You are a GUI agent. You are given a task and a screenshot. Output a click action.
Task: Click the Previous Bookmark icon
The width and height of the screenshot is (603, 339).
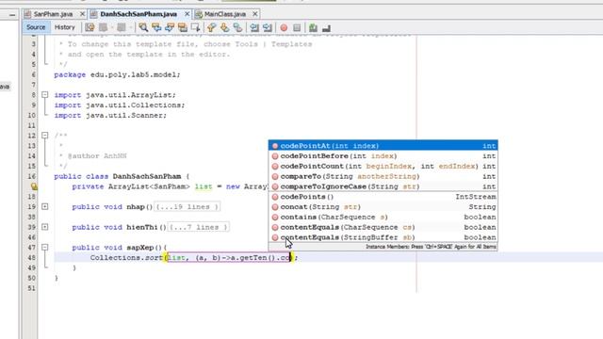(211, 27)
